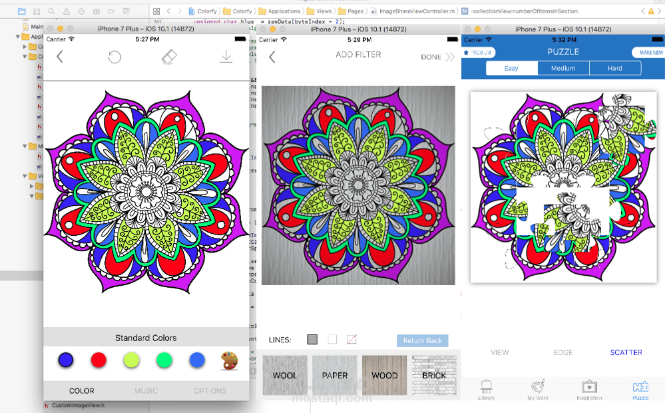Switch puzzle difficulty to Medium

click(563, 68)
